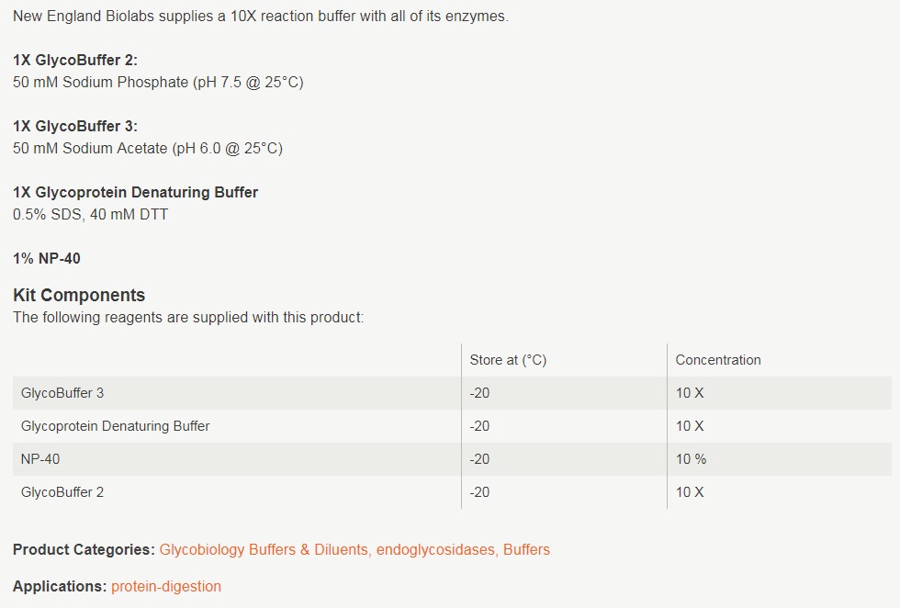Select the 1X Glycoprotein Denaturing Buffer heading
900x608 pixels.
(x=136, y=192)
